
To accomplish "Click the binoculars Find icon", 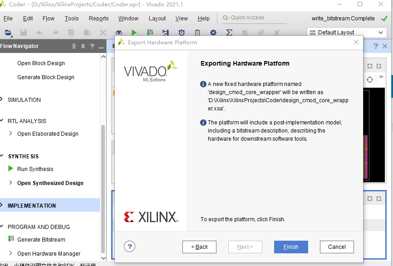I will pos(119,33).
